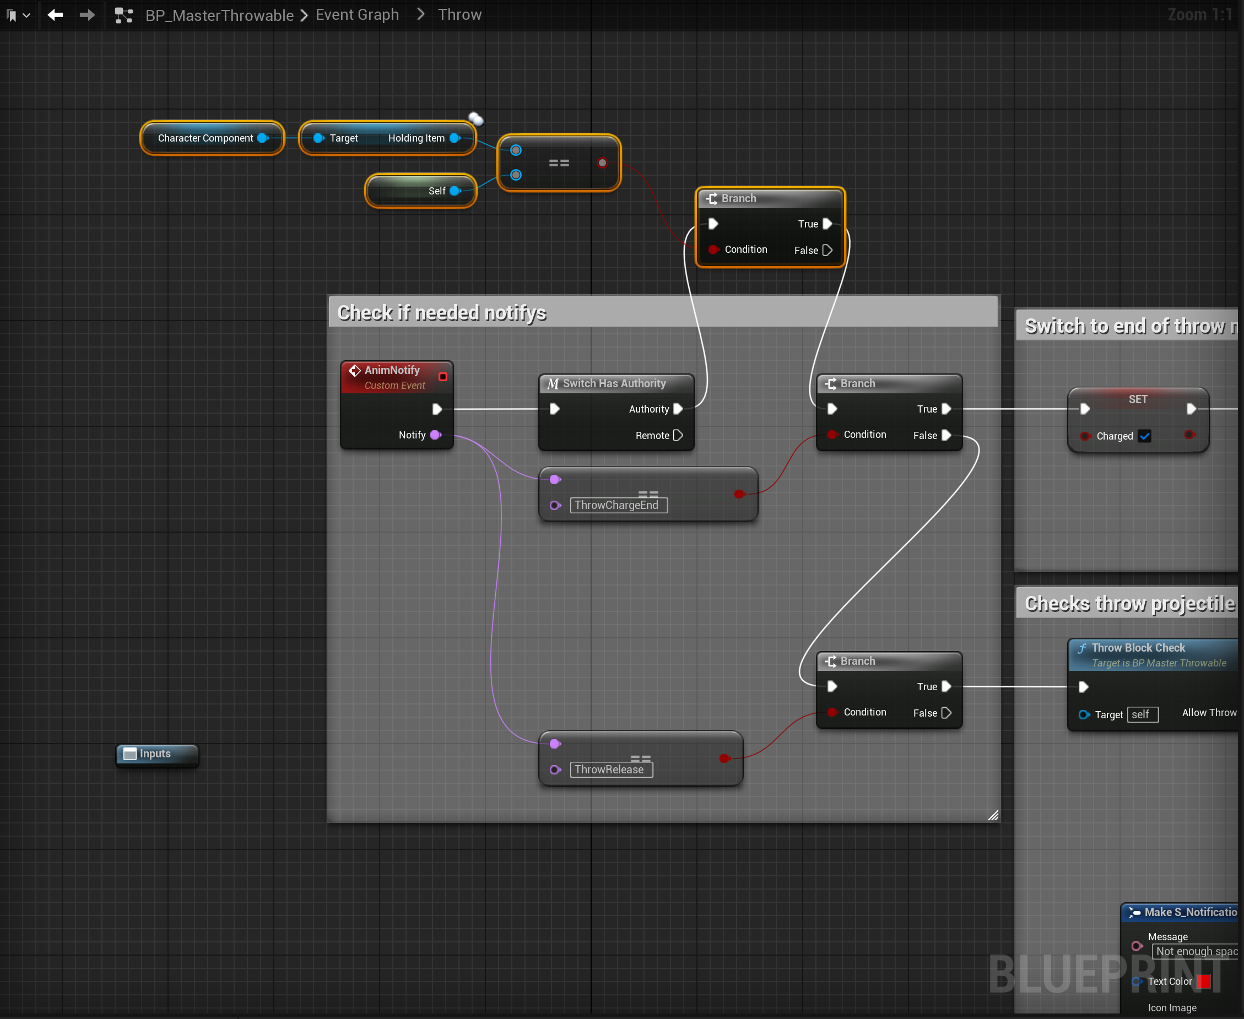Click the Remote output execution pin
This screenshot has width=1244, height=1019.
pos(678,436)
